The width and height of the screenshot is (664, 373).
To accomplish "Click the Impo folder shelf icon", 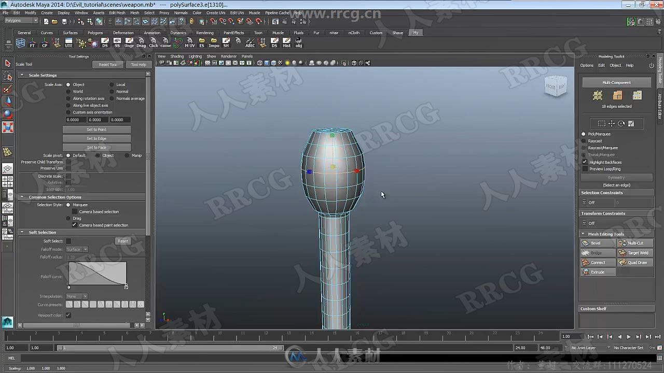I will [x=214, y=42].
